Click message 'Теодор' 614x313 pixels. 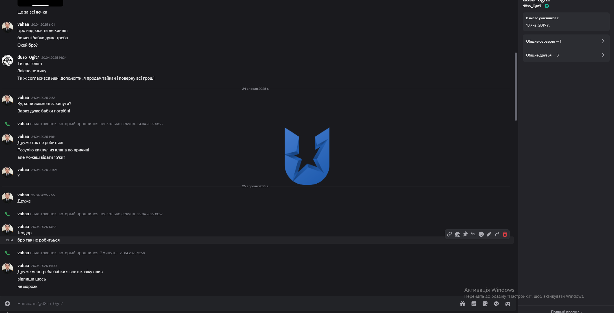25,233
